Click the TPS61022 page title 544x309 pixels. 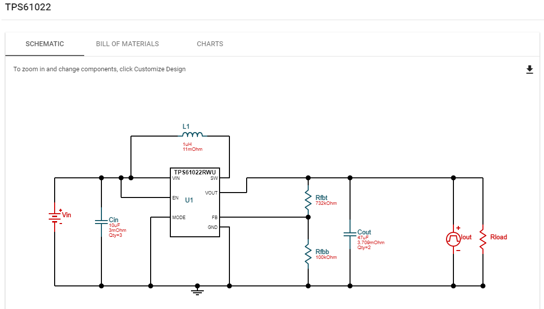click(28, 7)
